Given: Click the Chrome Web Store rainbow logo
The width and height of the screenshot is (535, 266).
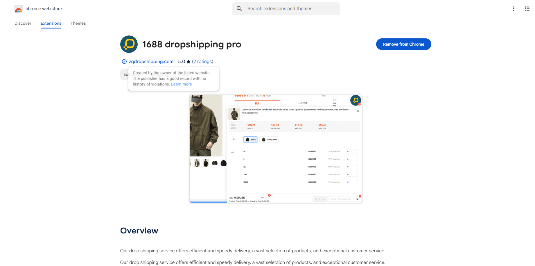Looking at the screenshot, I should pos(19,9).
